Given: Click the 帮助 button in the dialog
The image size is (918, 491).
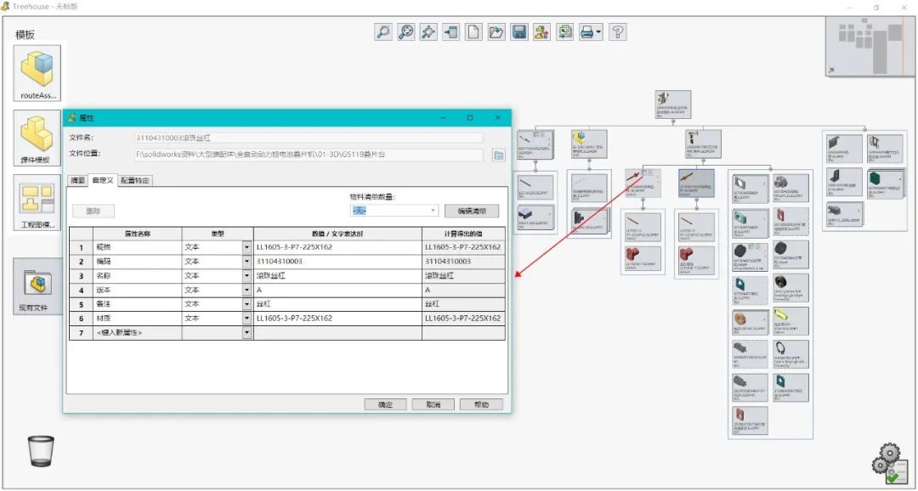Looking at the screenshot, I should pyautogui.click(x=481, y=404).
